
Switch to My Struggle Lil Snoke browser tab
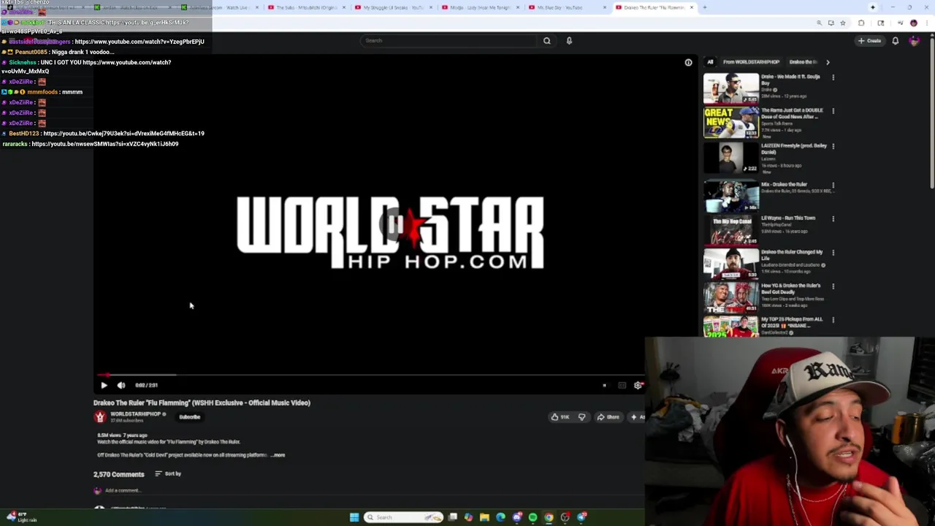click(x=392, y=7)
